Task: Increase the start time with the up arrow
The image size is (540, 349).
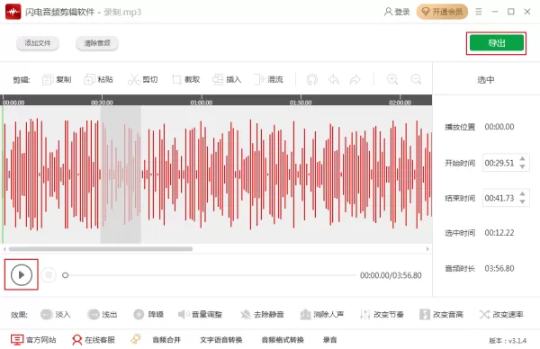Action: tap(522, 158)
